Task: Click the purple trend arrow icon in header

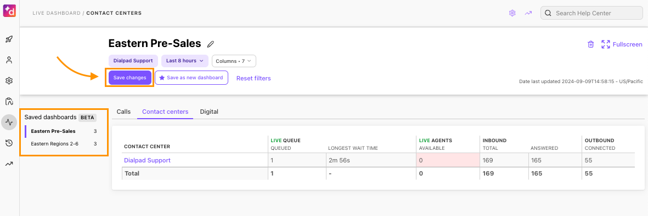Action: coord(528,13)
